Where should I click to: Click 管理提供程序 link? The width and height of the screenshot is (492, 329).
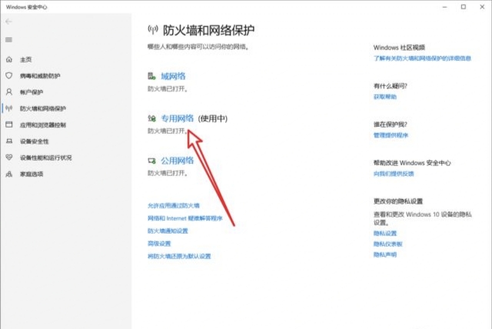pos(391,135)
